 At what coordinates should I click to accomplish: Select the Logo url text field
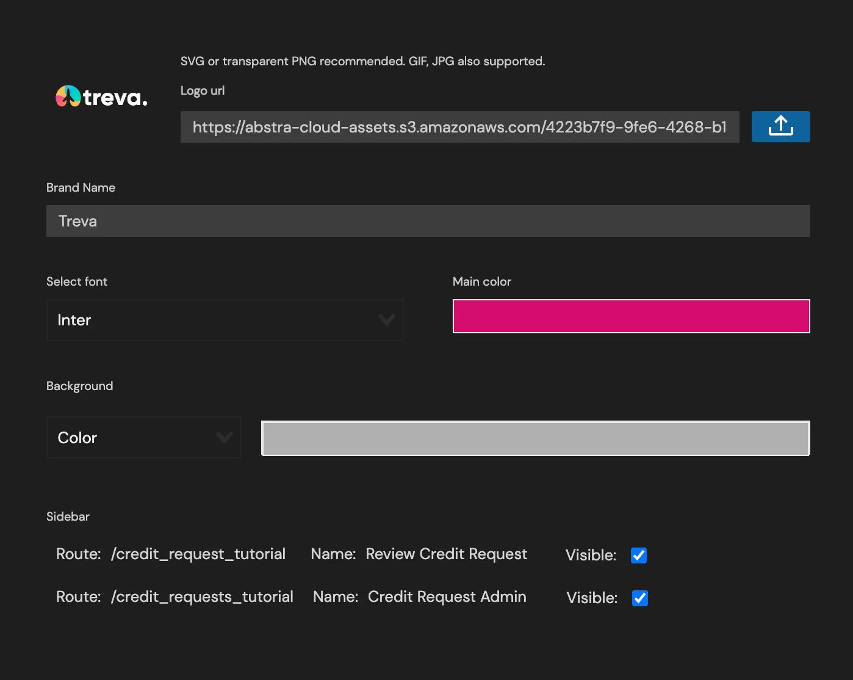click(x=459, y=127)
